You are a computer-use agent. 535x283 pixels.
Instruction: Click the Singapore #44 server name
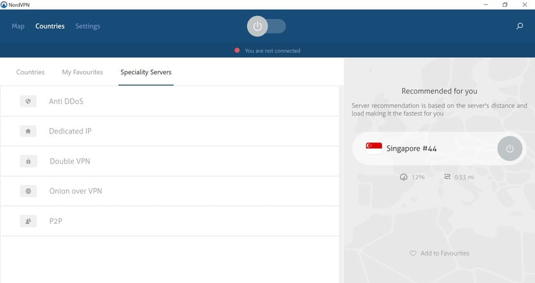click(x=411, y=148)
